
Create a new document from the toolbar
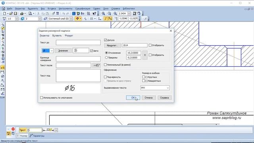point(4,14)
